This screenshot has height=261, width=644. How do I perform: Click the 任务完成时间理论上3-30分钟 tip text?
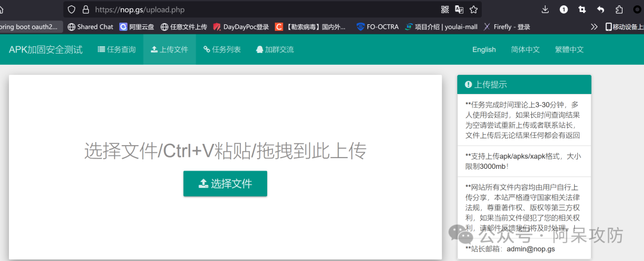click(523, 120)
